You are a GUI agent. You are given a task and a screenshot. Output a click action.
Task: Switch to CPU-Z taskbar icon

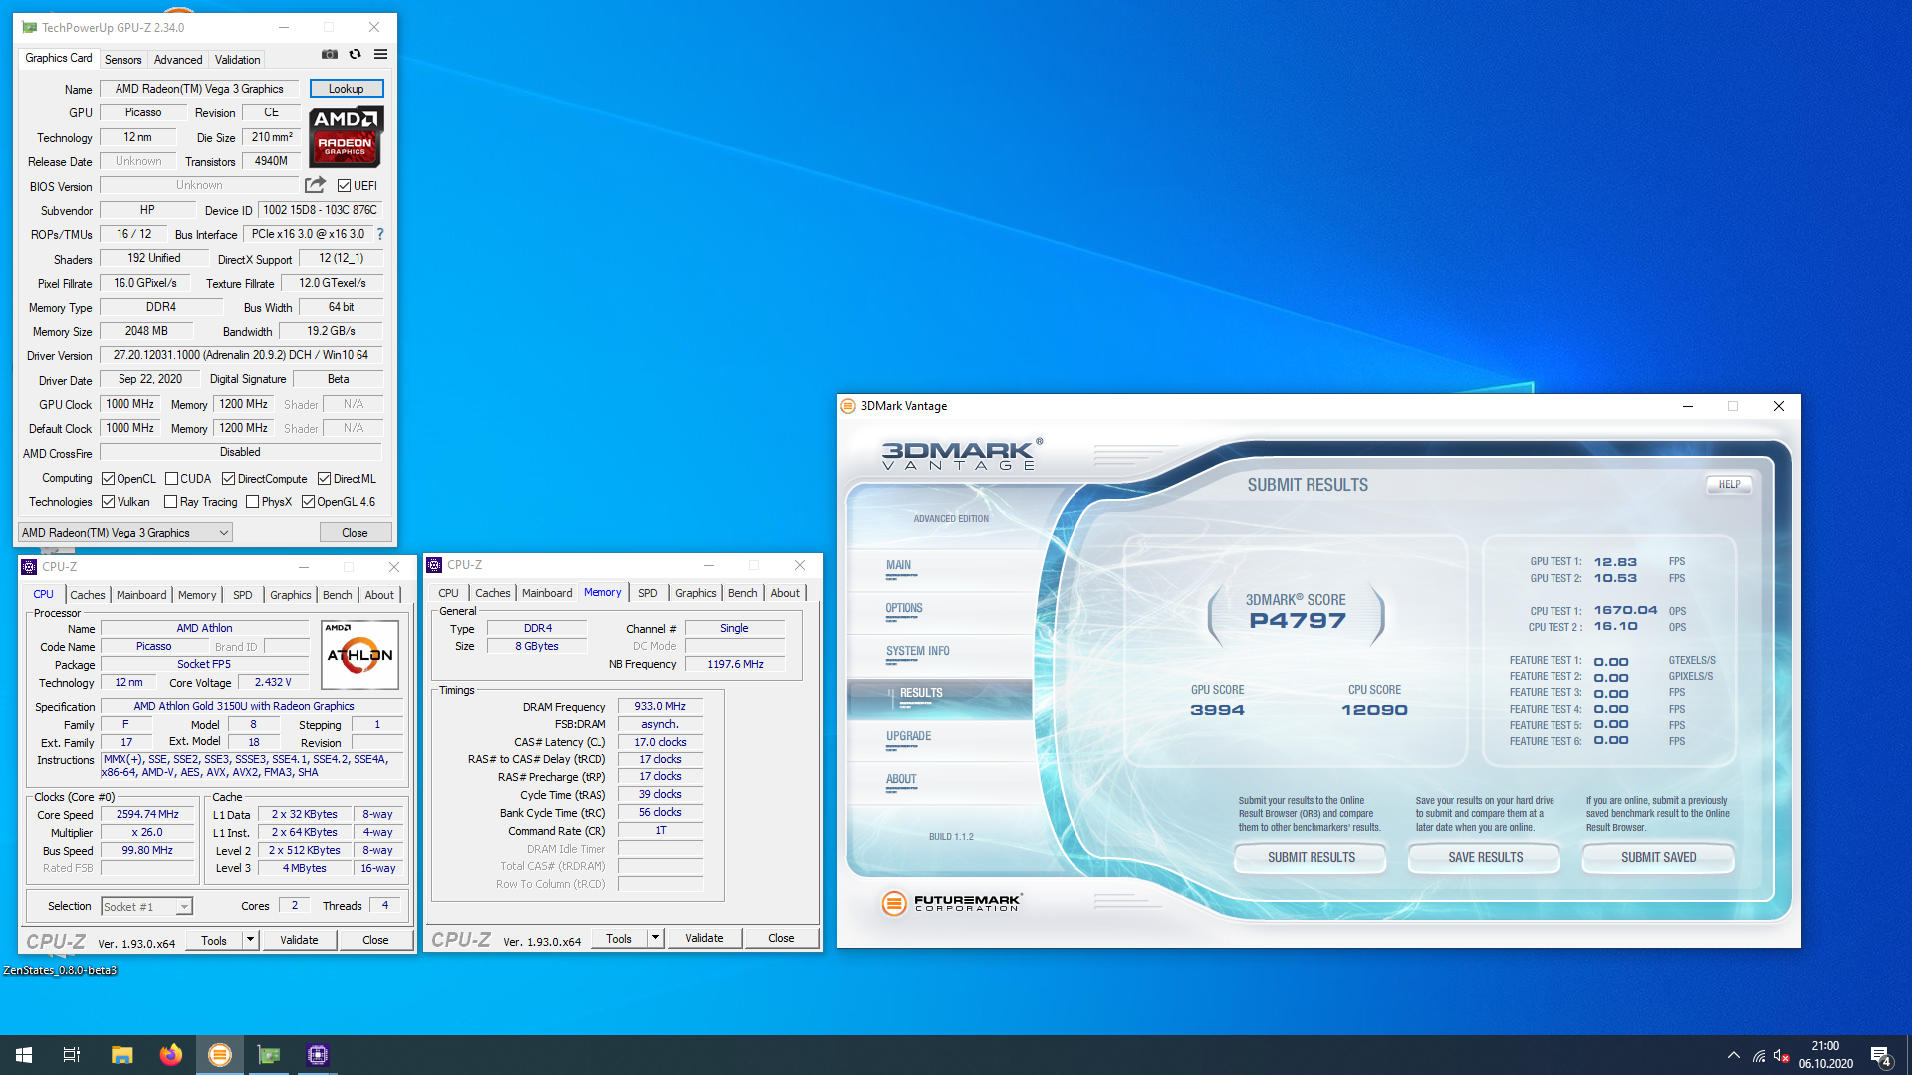318,1055
